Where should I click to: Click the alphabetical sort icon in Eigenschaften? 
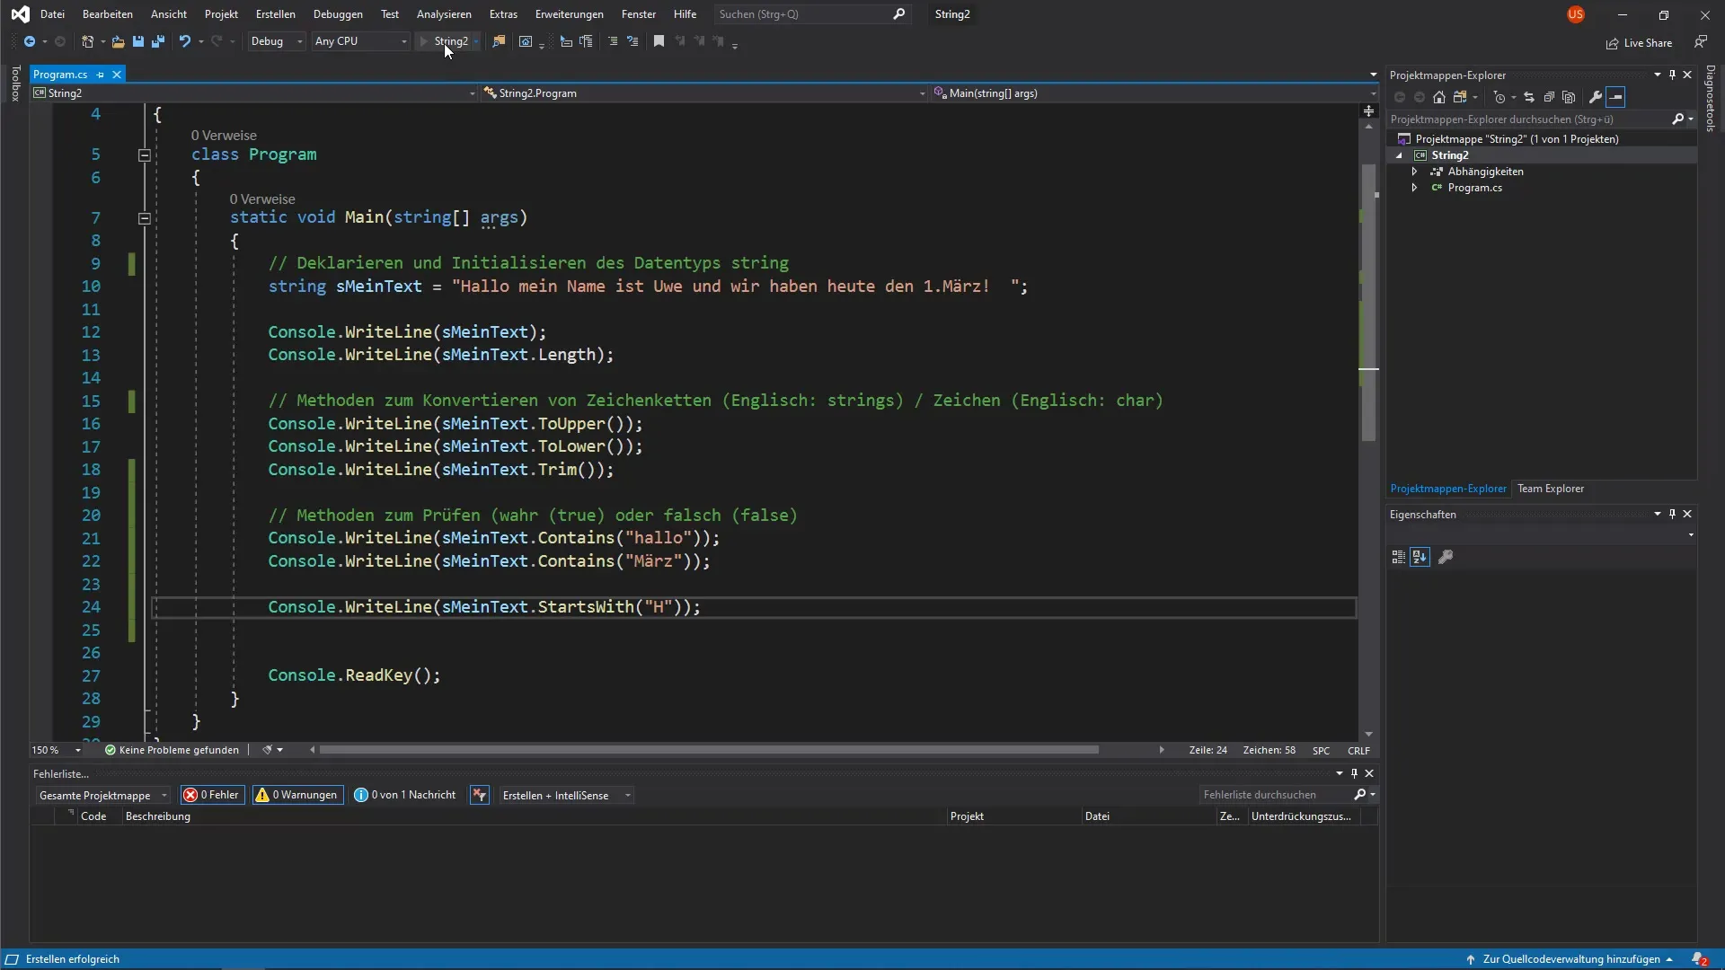[1420, 557]
